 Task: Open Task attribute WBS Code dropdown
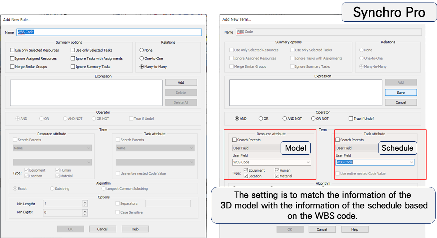[375, 162]
